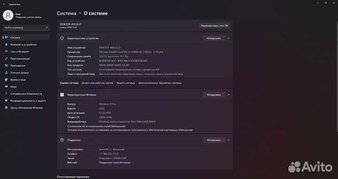Open Соглашение об использовании служб Майкрософт link
This screenshot has height=179, width=338.
[x=96, y=127]
